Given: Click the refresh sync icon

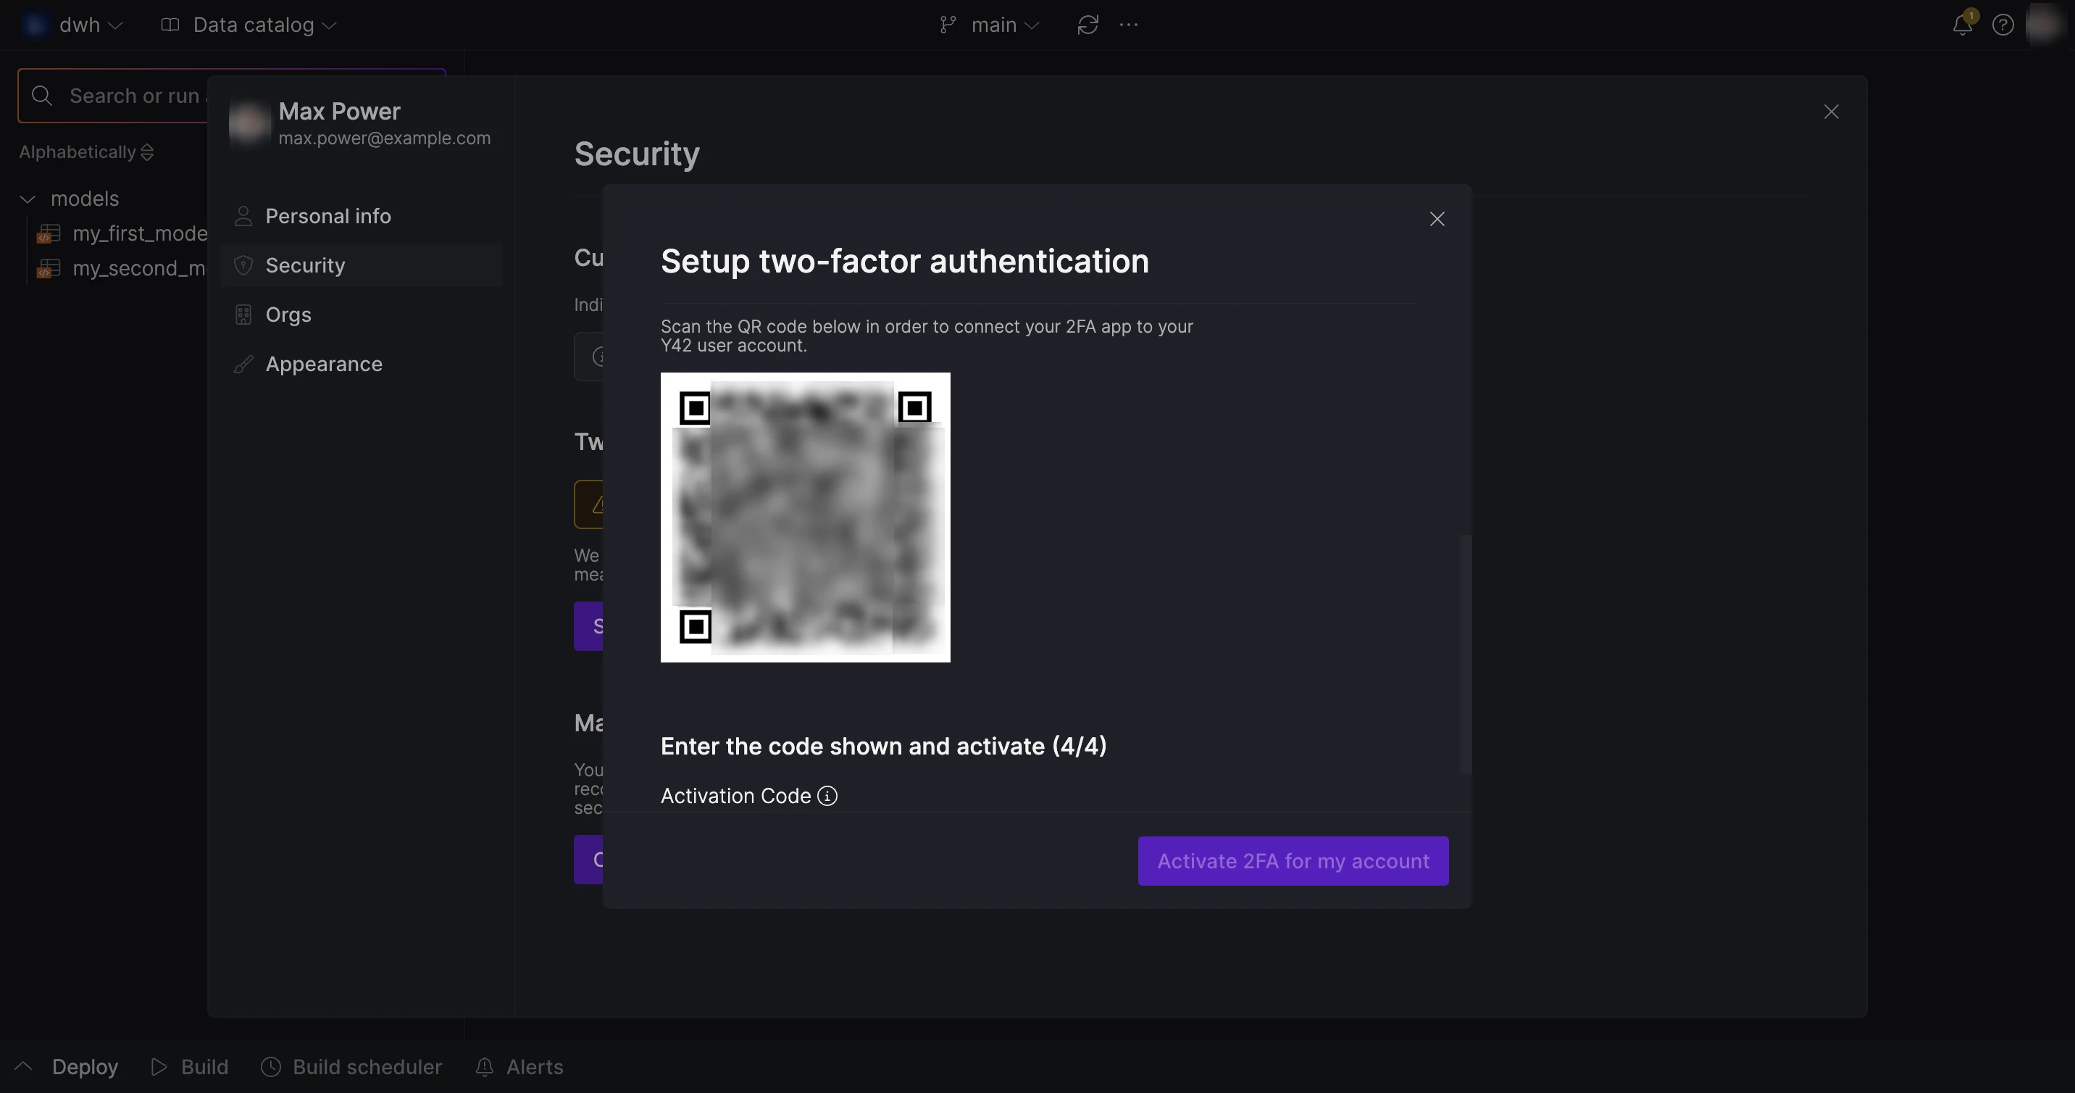Looking at the screenshot, I should click(x=1087, y=25).
